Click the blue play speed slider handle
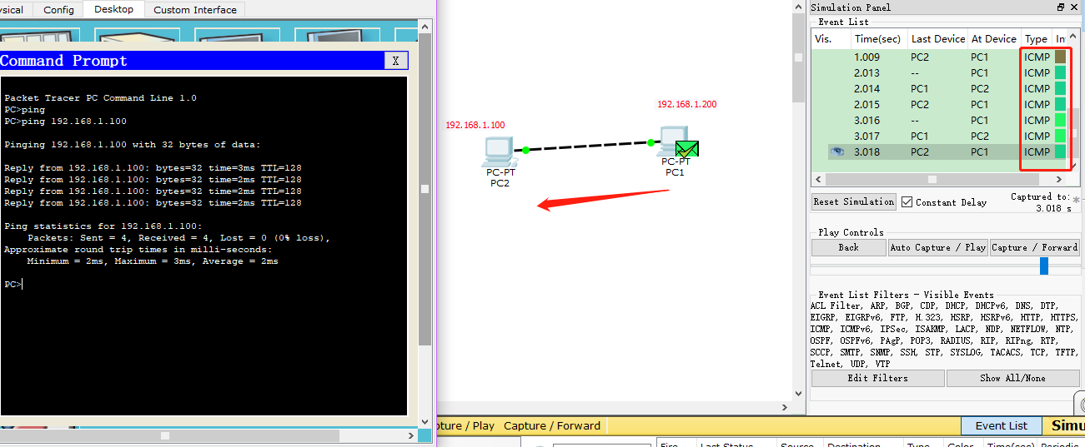The width and height of the screenshot is (1085, 447). coord(1044,266)
